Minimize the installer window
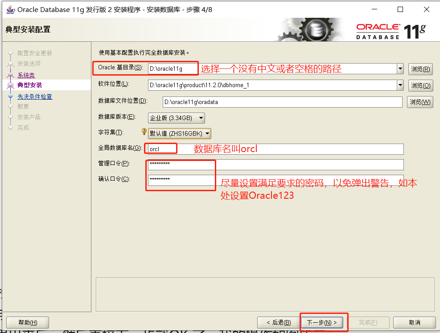The width and height of the screenshot is (440, 333). pyautogui.click(x=374, y=9)
